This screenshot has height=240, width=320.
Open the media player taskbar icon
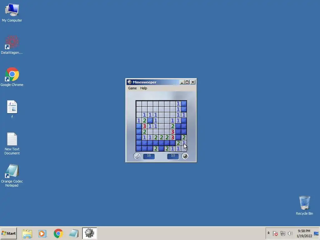[42, 233]
